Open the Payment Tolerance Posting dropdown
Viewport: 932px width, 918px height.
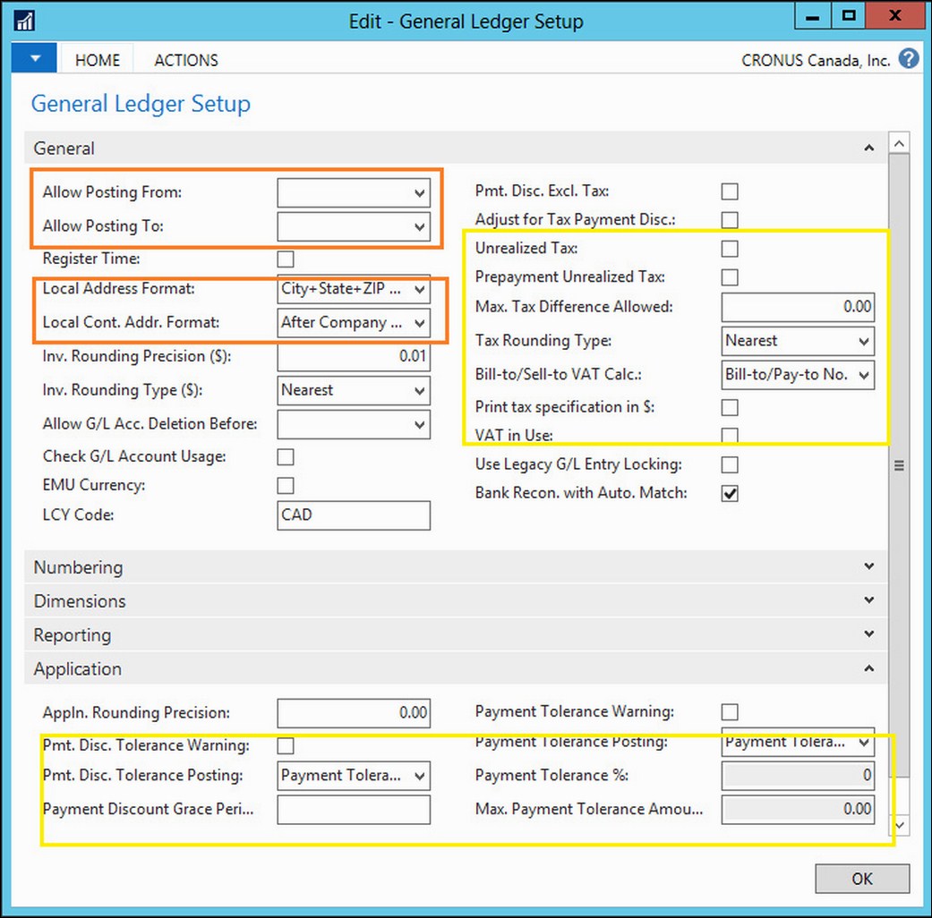[864, 742]
